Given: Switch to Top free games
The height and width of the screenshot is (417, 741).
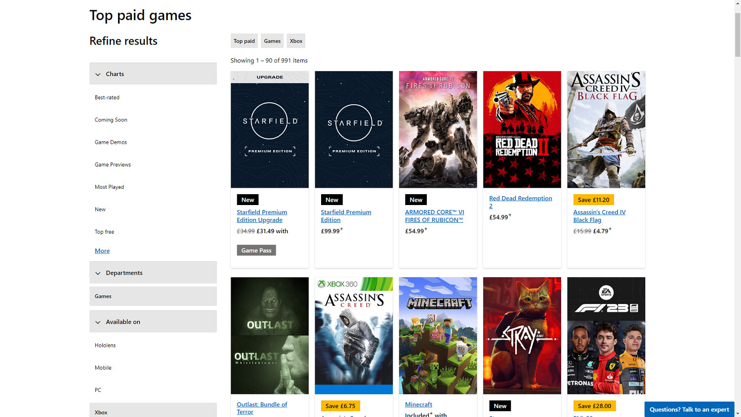Looking at the screenshot, I should click(x=104, y=231).
